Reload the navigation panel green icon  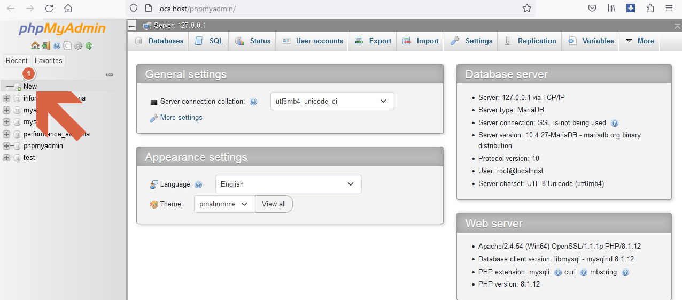(89, 46)
